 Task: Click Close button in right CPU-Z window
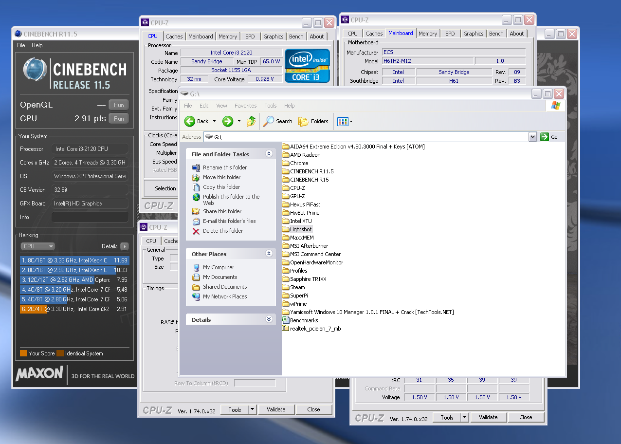526,417
